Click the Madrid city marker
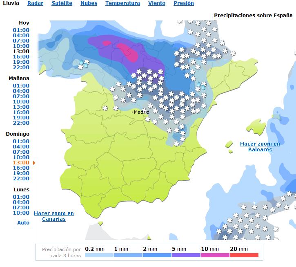Viewport: 296px width, 267px height. [x=133, y=112]
